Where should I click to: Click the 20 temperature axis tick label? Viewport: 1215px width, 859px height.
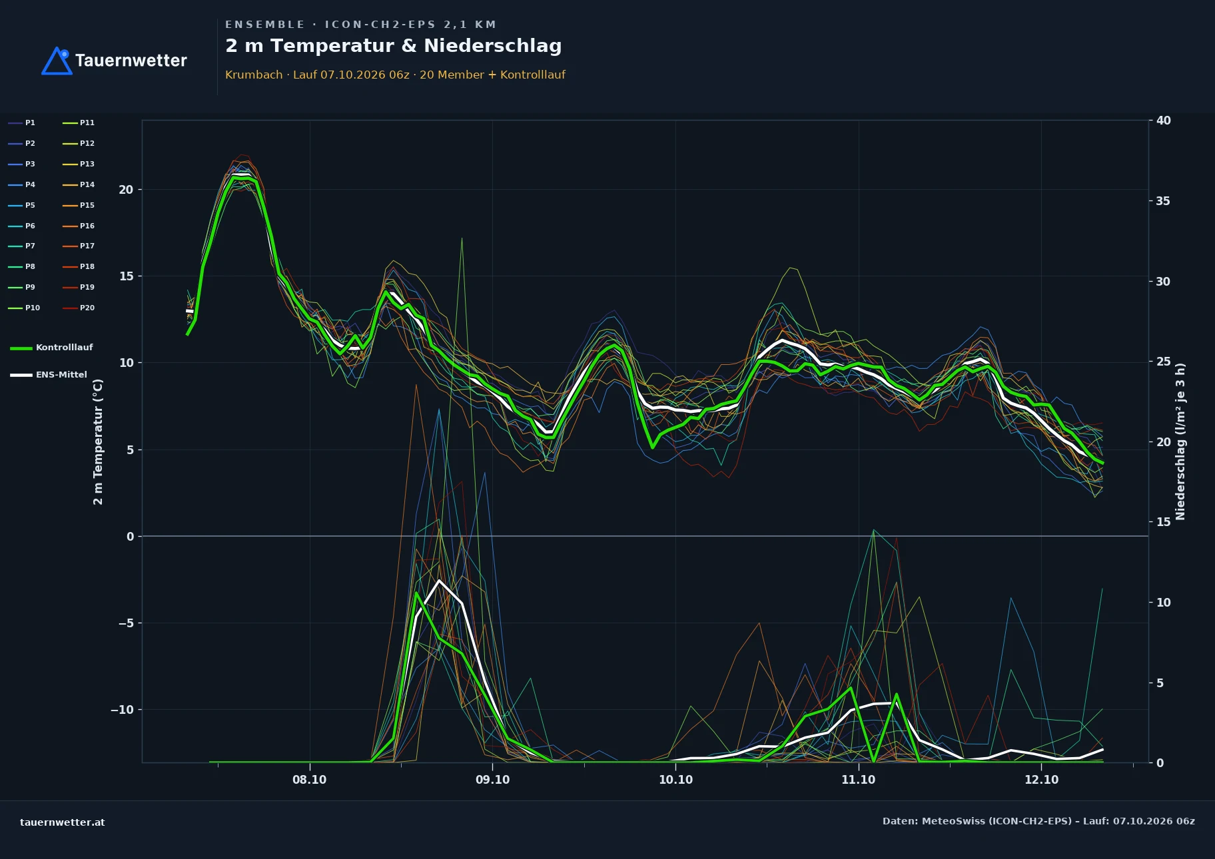coord(126,190)
